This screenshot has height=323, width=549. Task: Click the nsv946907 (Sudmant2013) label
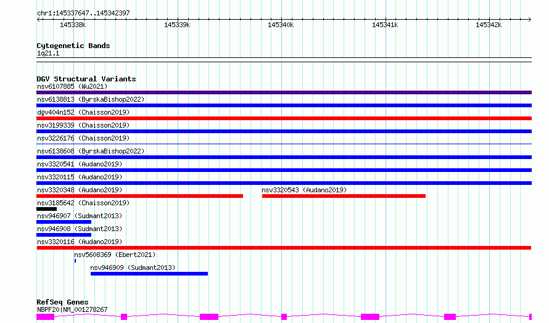(x=80, y=216)
